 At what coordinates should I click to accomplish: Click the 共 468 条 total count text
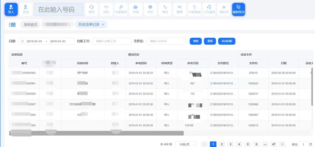click(x=166, y=144)
